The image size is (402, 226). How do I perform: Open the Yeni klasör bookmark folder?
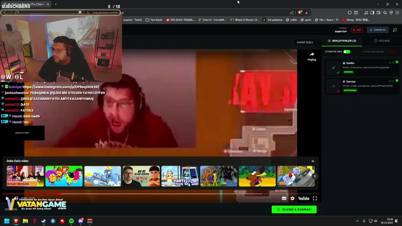coord(154,20)
